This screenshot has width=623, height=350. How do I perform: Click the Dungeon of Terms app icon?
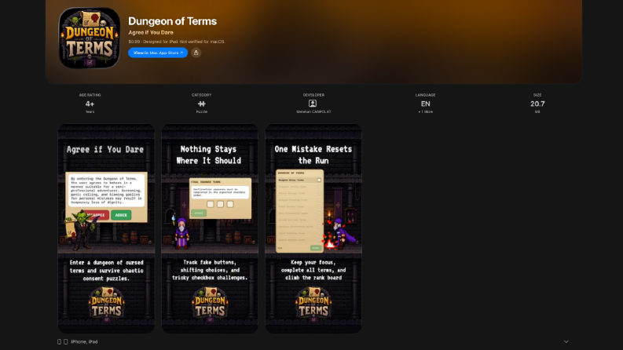90,38
